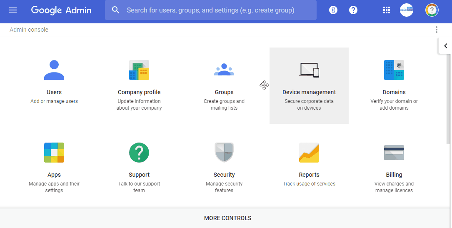
Task: Click the Groups label
Action: [x=224, y=92]
